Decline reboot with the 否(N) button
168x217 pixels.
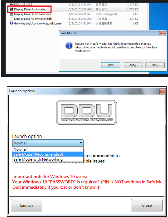pyautogui.click(x=133, y=65)
